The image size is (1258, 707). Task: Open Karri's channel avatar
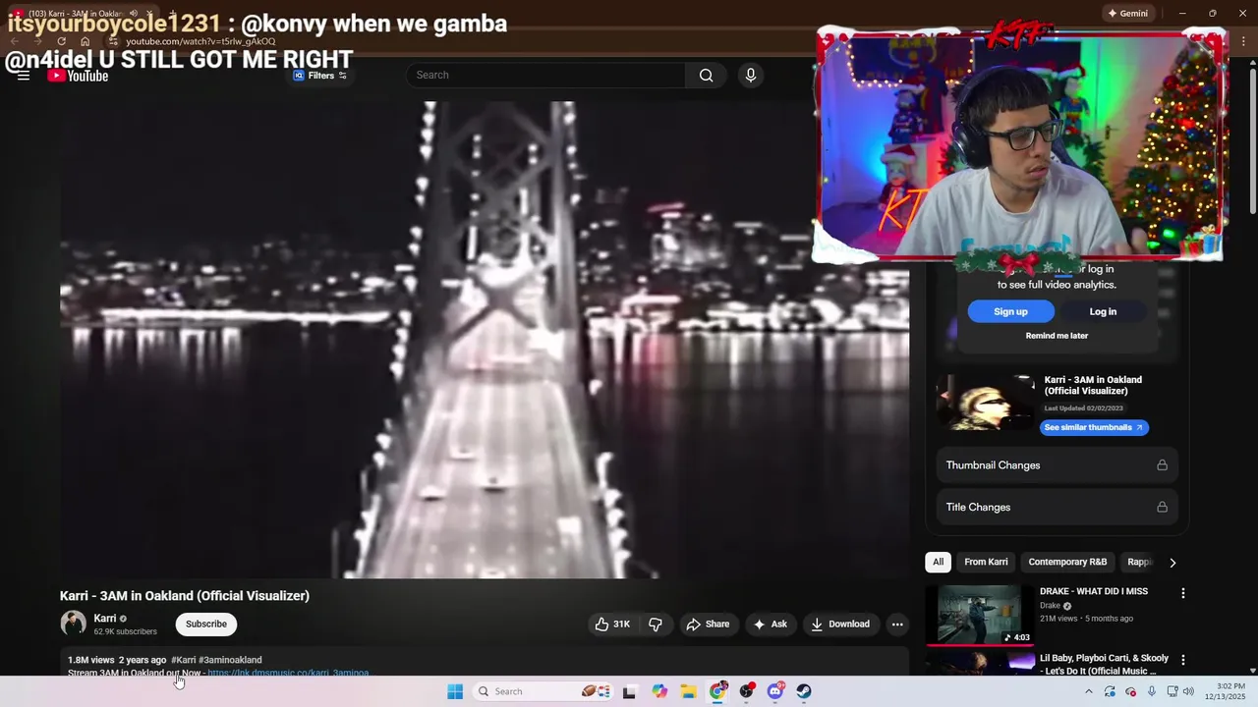coord(73,624)
